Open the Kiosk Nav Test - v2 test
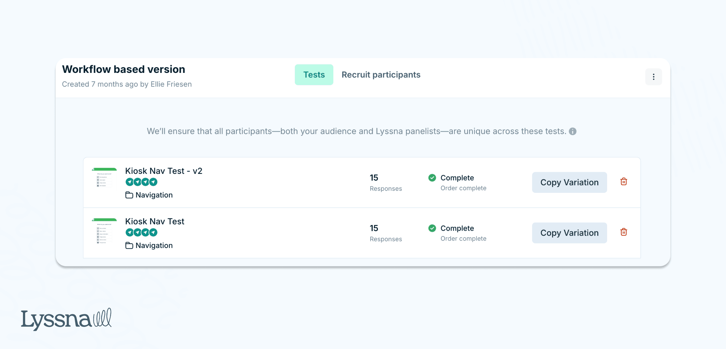Viewport: 726px width, 349px height. click(164, 171)
